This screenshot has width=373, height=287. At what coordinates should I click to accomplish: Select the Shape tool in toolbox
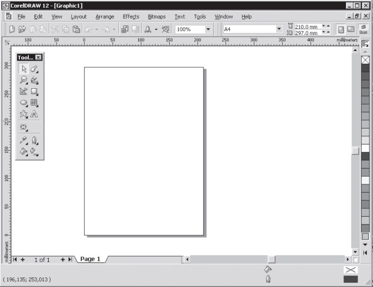(34, 69)
